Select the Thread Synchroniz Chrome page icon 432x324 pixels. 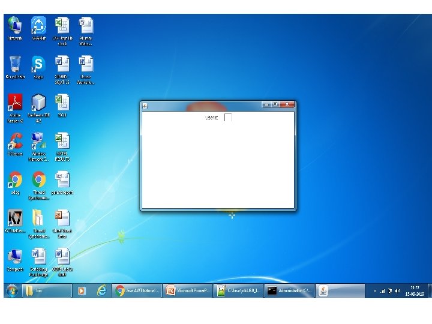(38, 185)
